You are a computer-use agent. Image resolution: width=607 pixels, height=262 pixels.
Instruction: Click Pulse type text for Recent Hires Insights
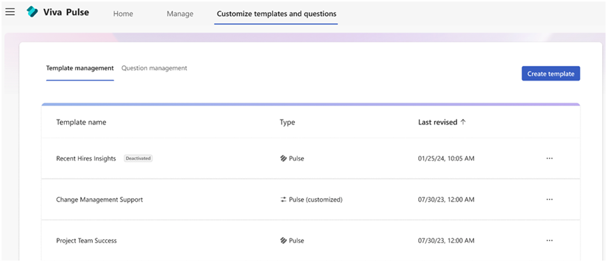click(x=296, y=158)
